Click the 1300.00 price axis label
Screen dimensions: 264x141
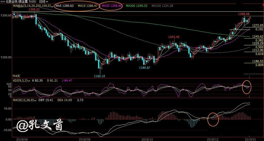[x=6, y=15]
